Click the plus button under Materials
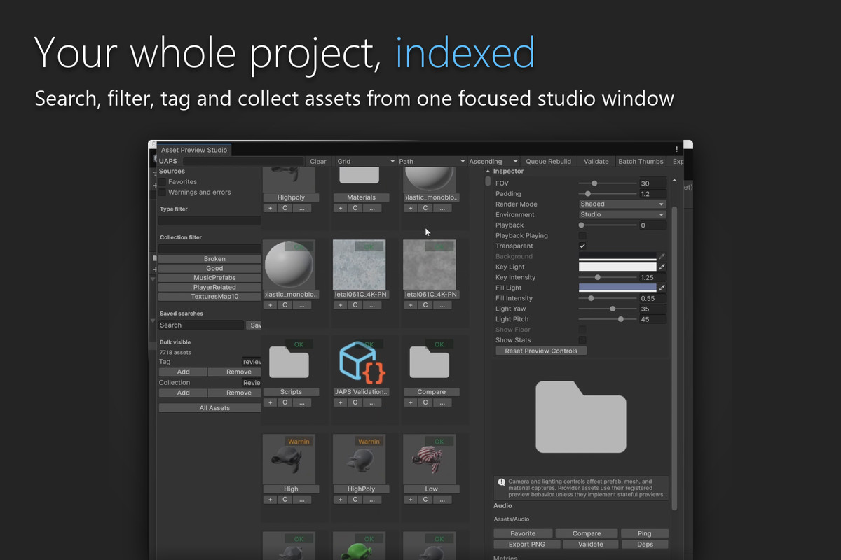Viewport: 841px width, 560px height. pyautogui.click(x=341, y=208)
